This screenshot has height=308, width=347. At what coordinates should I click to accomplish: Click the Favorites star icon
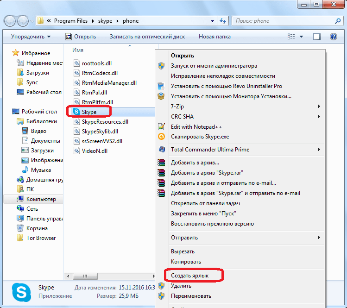pyautogui.click(x=15, y=53)
